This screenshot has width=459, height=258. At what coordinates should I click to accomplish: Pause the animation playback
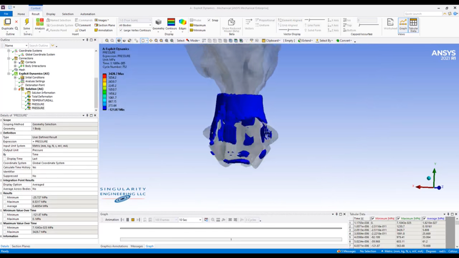(x=127, y=220)
